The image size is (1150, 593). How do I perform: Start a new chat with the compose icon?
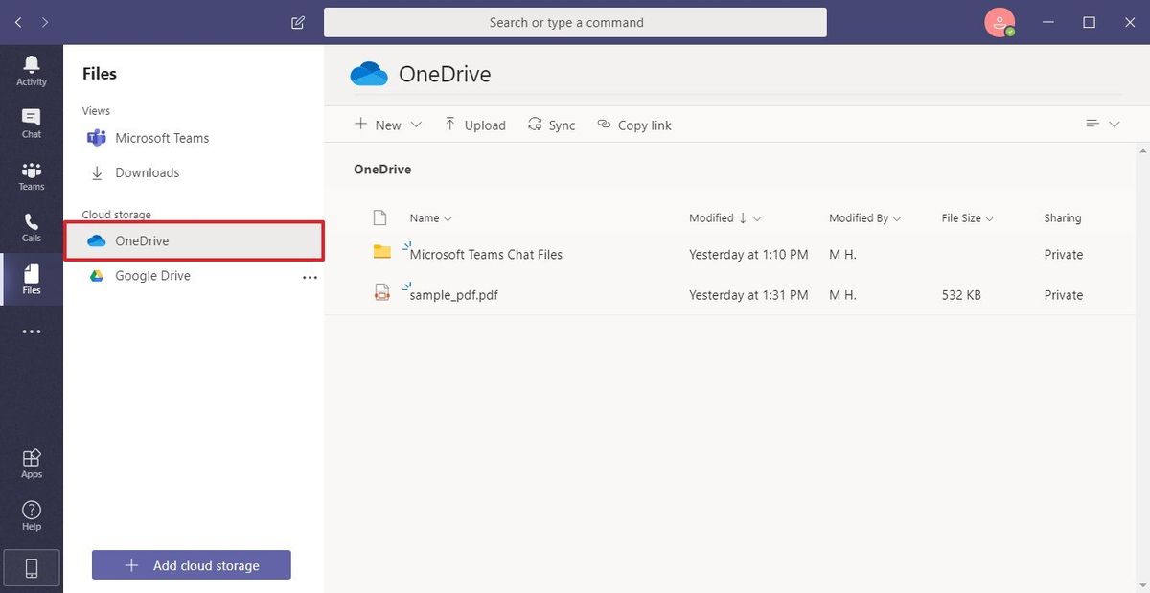[297, 21]
